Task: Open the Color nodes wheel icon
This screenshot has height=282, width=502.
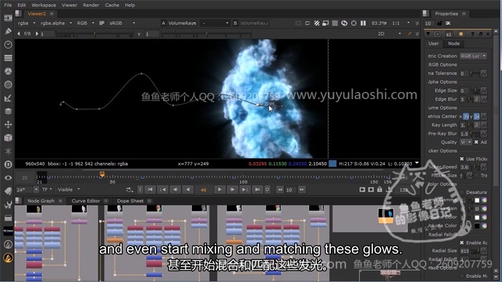Action: [x=8, y=71]
